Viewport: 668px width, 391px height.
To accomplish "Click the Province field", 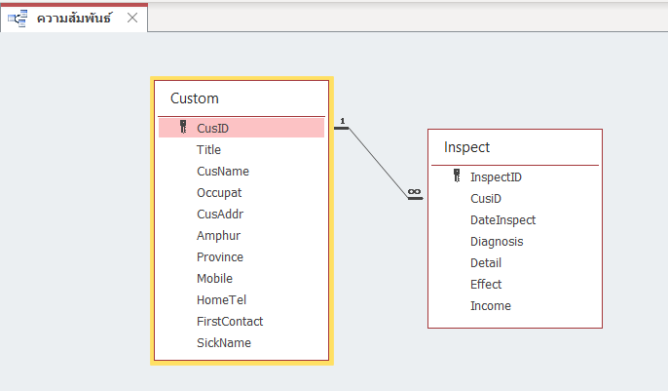I will point(220,256).
